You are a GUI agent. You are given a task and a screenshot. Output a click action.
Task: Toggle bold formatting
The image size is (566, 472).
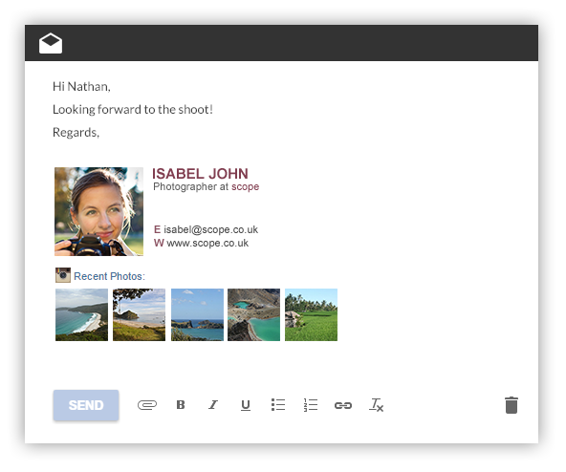(181, 405)
